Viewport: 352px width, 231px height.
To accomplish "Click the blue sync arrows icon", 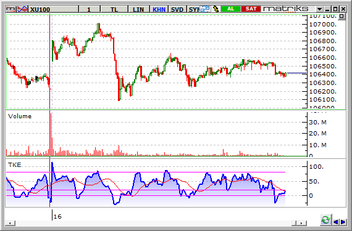I will coord(205,9).
